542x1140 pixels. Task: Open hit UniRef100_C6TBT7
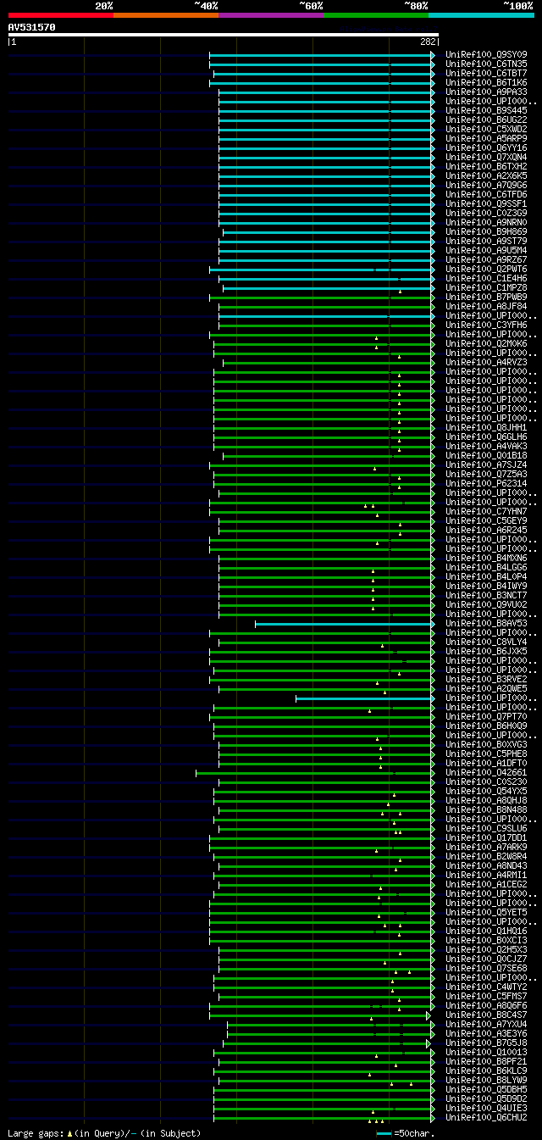pyautogui.click(x=486, y=73)
